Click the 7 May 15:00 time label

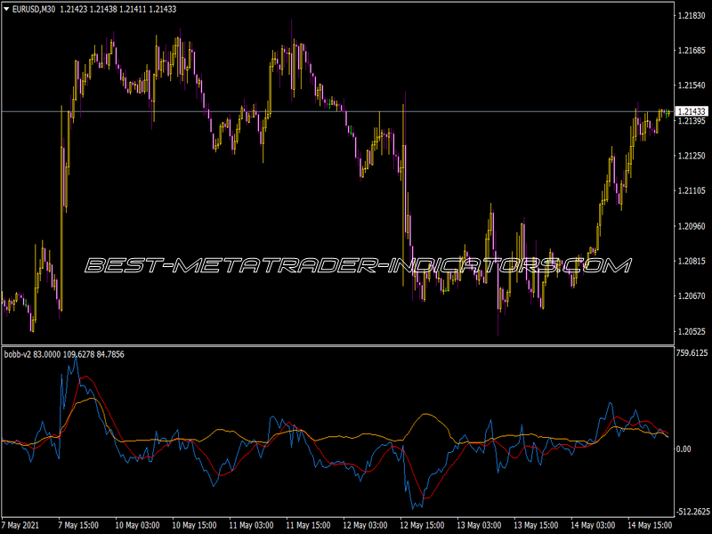pyautogui.click(x=78, y=525)
